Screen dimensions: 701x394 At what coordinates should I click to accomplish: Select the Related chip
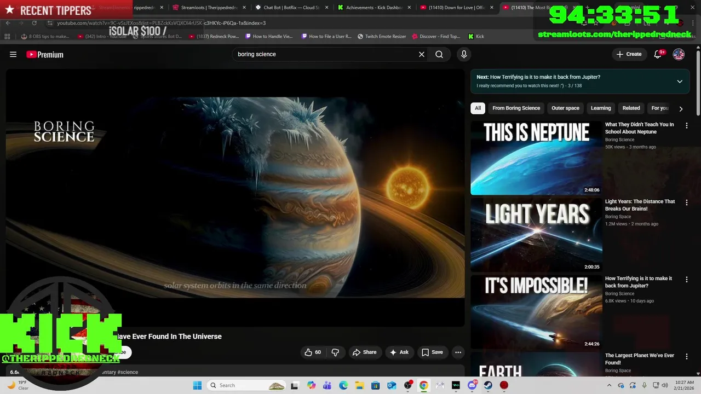pos(631,108)
